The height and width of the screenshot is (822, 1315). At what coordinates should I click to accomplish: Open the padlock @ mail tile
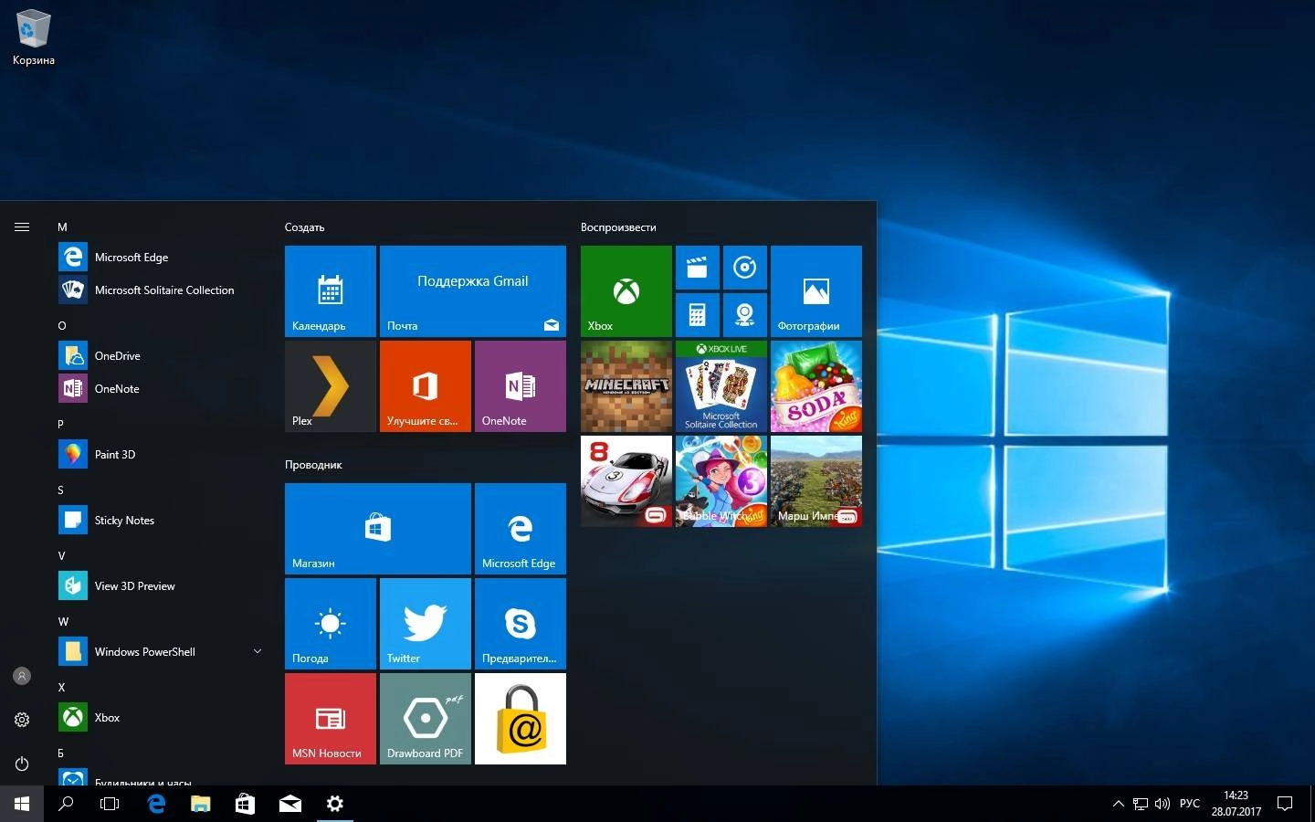tap(521, 719)
